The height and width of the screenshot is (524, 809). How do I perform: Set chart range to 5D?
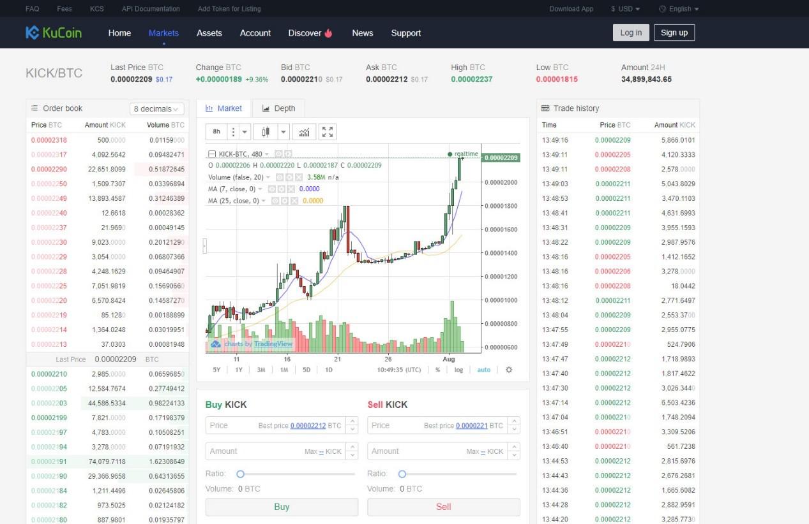[306, 370]
